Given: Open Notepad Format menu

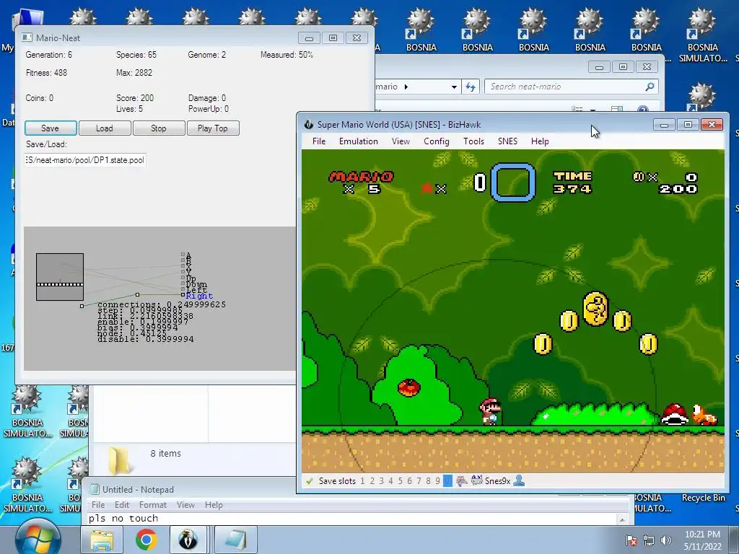Looking at the screenshot, I should pos(153,504).
